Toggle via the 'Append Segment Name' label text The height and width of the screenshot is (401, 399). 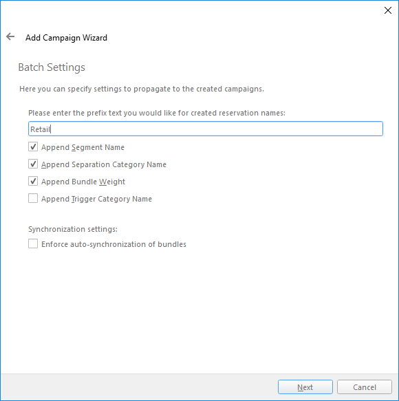(x=83, y=147)
